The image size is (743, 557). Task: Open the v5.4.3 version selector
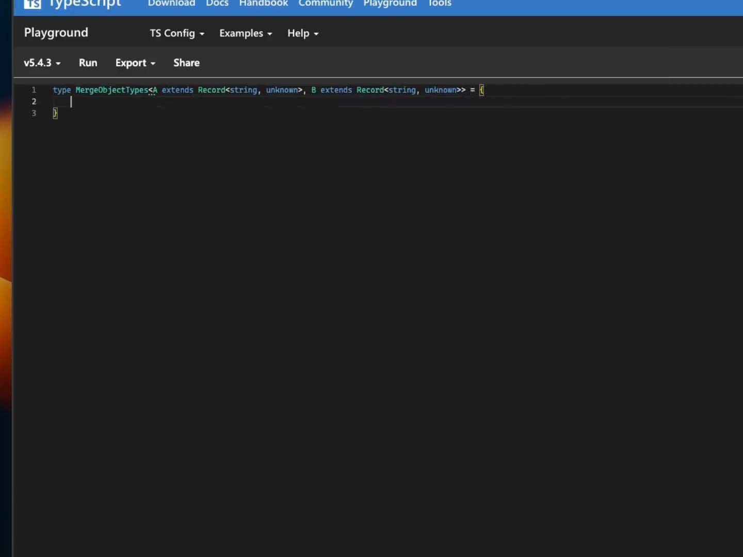pos(42,63)
